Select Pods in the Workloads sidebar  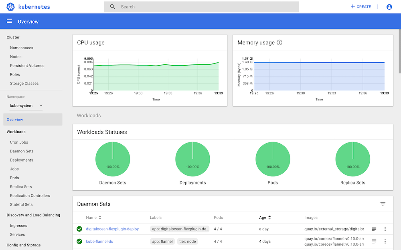14,178
